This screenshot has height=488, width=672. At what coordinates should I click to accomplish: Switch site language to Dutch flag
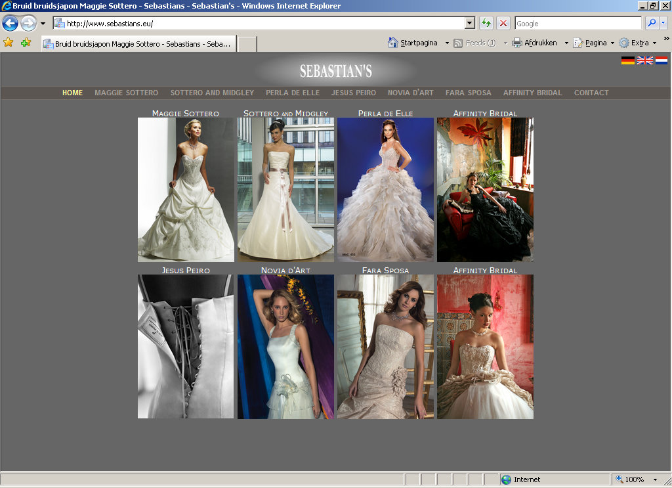pos(661,60)
